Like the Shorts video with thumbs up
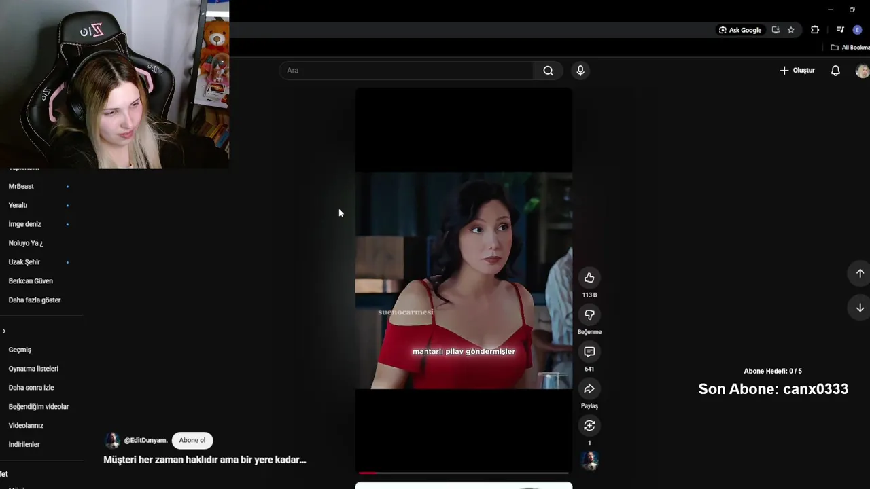This screenshot has width=870, height=489. click(589, 277)
